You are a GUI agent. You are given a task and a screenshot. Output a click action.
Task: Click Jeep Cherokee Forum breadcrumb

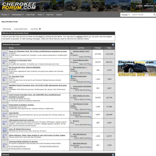click(9, 22)
